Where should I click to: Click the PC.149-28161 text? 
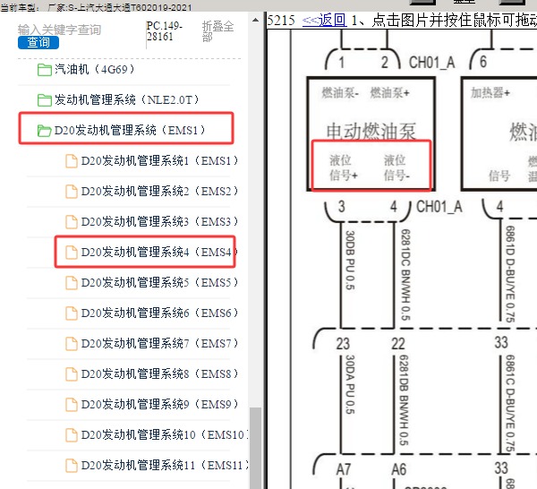coord(165,31)
